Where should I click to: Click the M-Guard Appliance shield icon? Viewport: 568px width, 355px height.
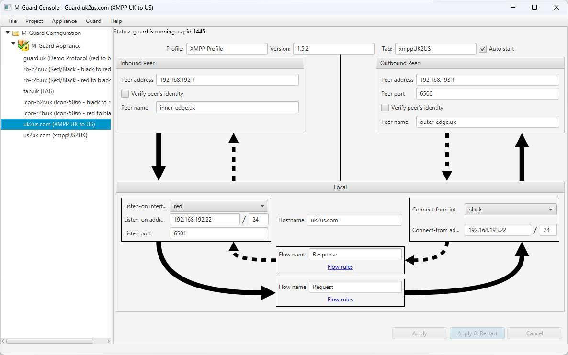click(23, 46)
